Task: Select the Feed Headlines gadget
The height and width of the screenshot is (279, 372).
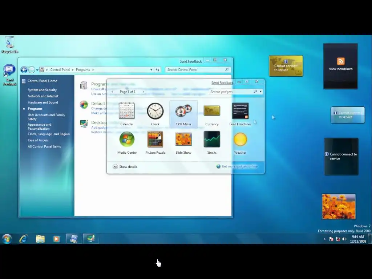Action: click(240, 114)
